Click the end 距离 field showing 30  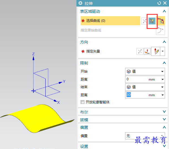click(145, 95)
